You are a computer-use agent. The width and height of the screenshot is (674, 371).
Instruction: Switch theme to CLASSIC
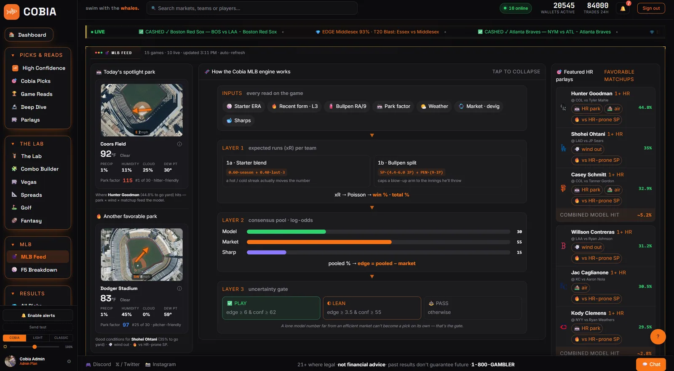pyautogui.click(x=61, y=338)
